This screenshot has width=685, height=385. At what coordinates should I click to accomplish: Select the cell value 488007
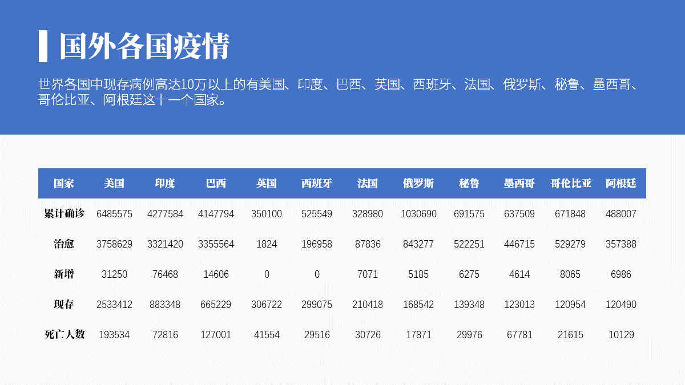pyautogui.click(x=621, y=214)
